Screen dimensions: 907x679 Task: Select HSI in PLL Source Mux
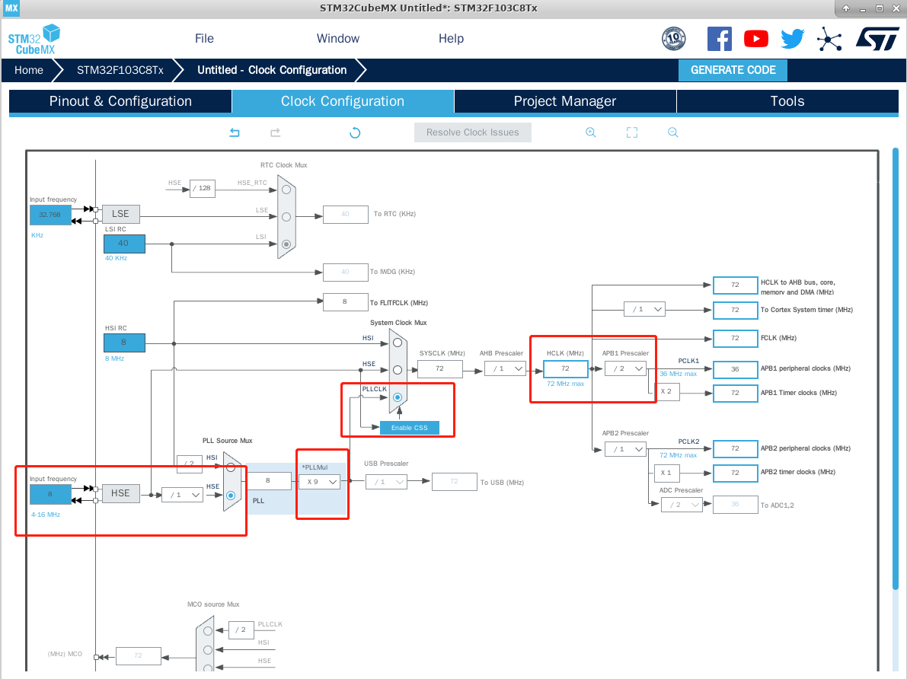tap(231, 467)
